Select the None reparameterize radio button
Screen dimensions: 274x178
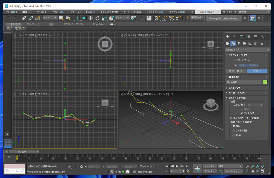[234, 126]
